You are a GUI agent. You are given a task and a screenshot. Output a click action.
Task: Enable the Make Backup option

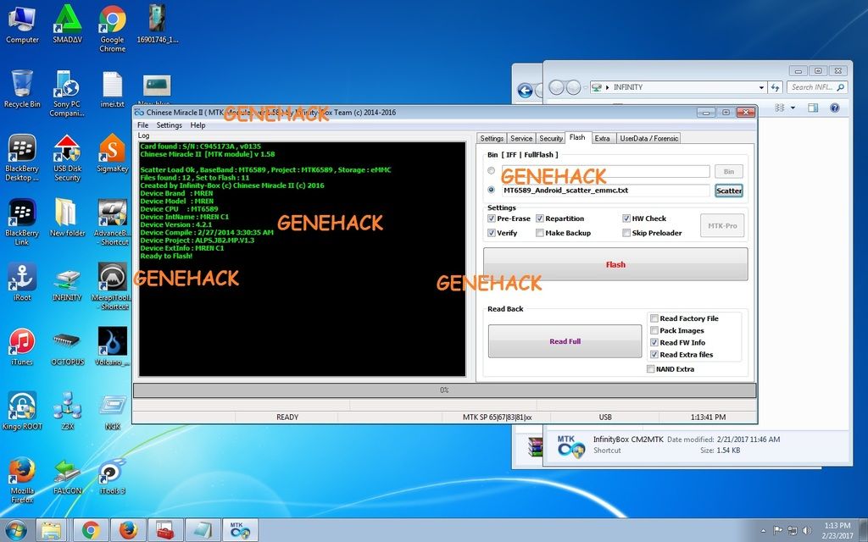pos(540,233)
